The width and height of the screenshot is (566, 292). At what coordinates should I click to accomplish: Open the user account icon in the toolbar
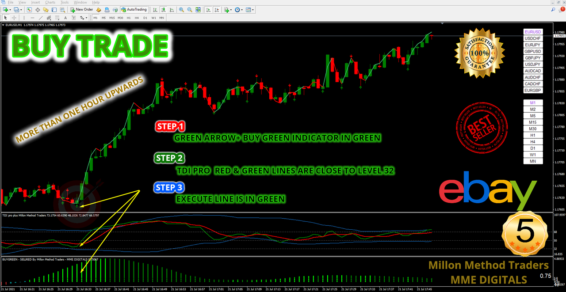(x=107, y=10)
